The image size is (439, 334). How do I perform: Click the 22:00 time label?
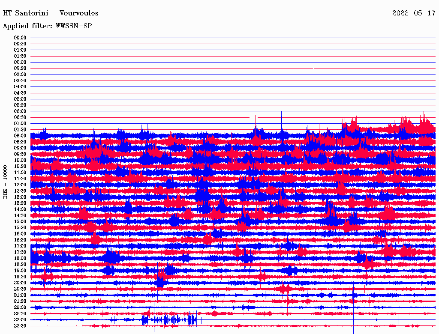pos(20,307)
